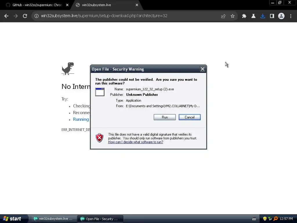Image resolution: width=297 pixels, height=223 pixels.
Task: Open the Running diagnostics link on error page
Action: [x=81, y=119]
